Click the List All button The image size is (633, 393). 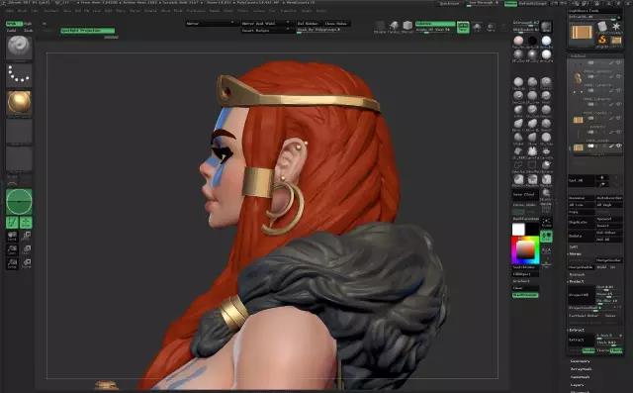coord(581,180)
